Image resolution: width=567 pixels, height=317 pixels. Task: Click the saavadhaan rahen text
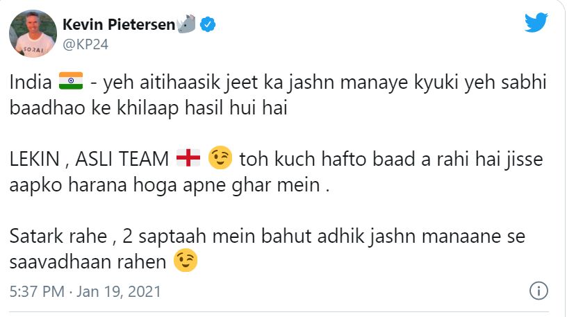88,262
